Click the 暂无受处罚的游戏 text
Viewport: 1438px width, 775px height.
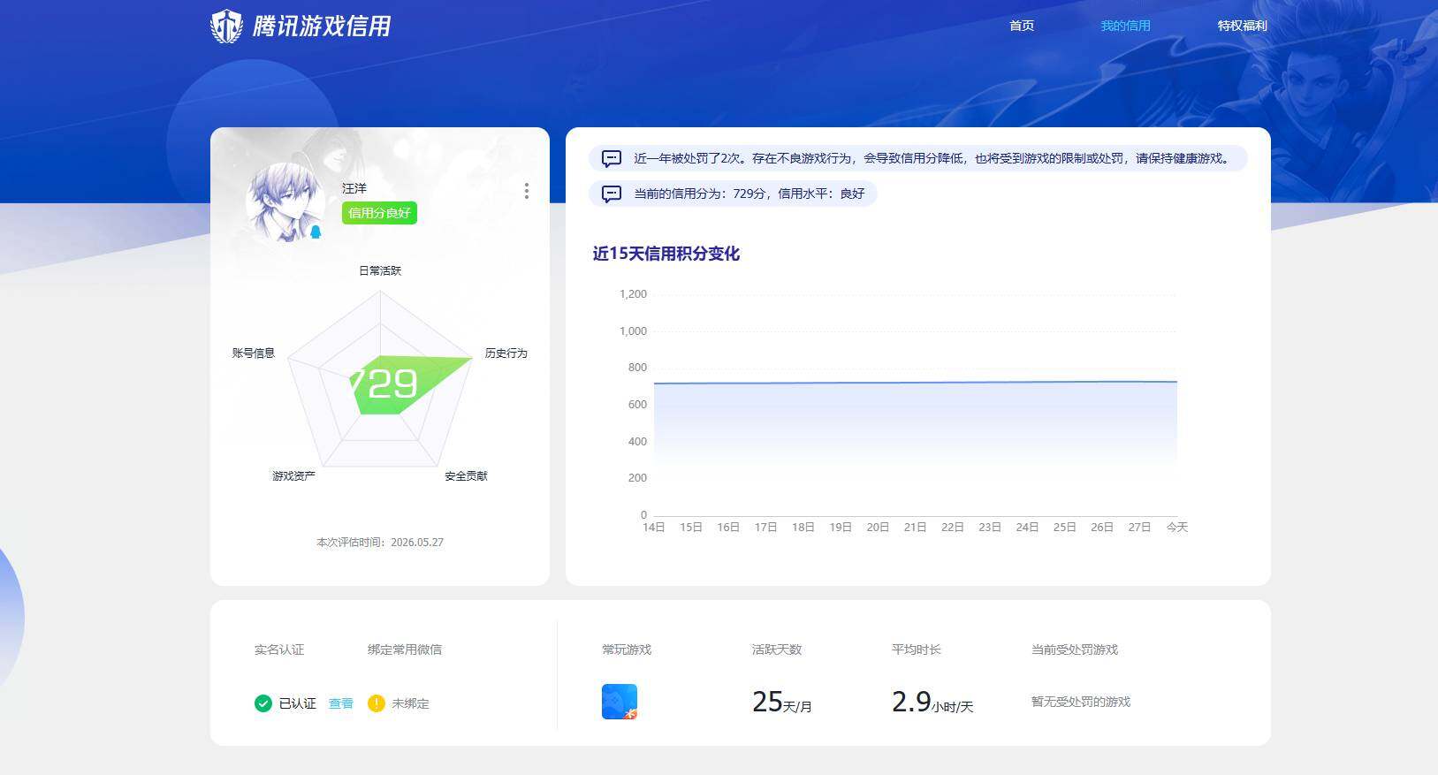click(x=1081, y=702)
